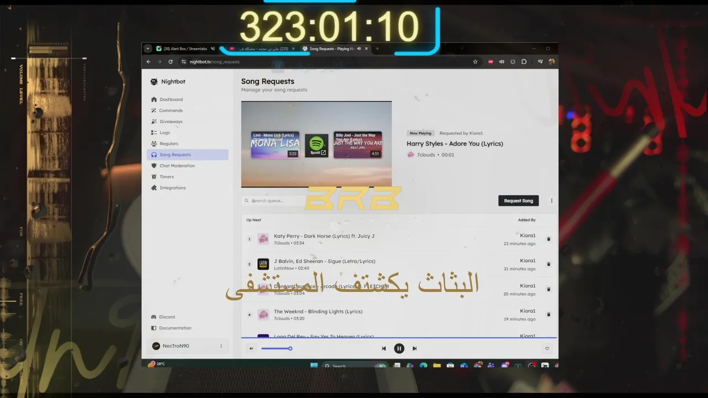Reload the nightbot.tv page
708x398 pixels.
[170, 62]
